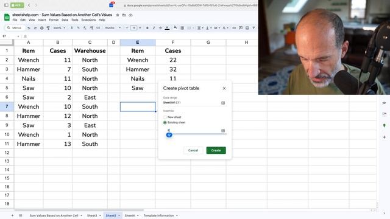Select the New sheet radio option
The height and width of the screenshot is (219, 390).
tap(165, 117)
